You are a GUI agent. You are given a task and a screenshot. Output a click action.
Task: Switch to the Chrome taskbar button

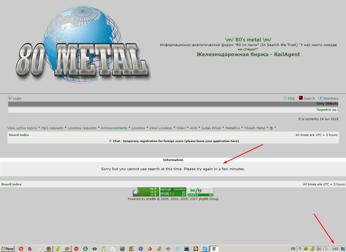214,249
